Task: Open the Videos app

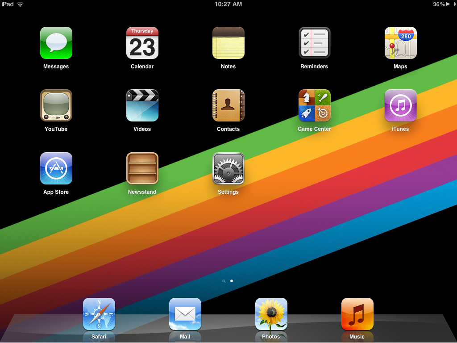Action: click(x=142, y=106)
